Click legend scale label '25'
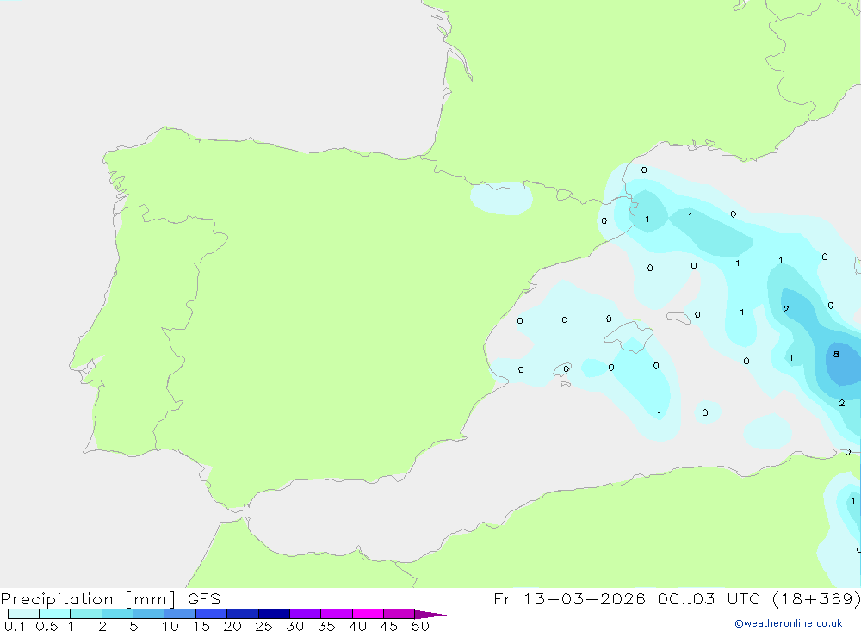Image resolution: width=861 pixels, height=631 pixels. 263,626
